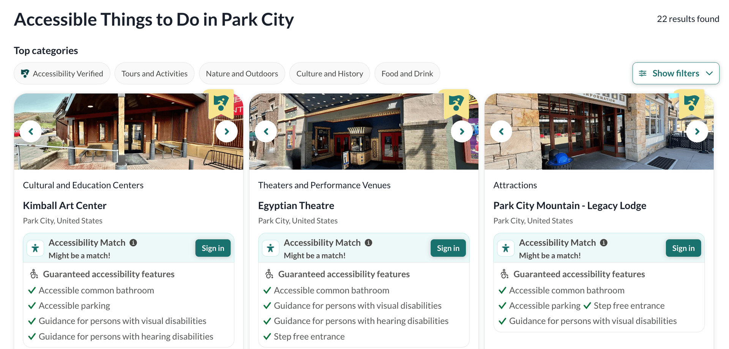Click person icon in Kimball Accessibility Match
729x349 pixels.
pos(35,248)
